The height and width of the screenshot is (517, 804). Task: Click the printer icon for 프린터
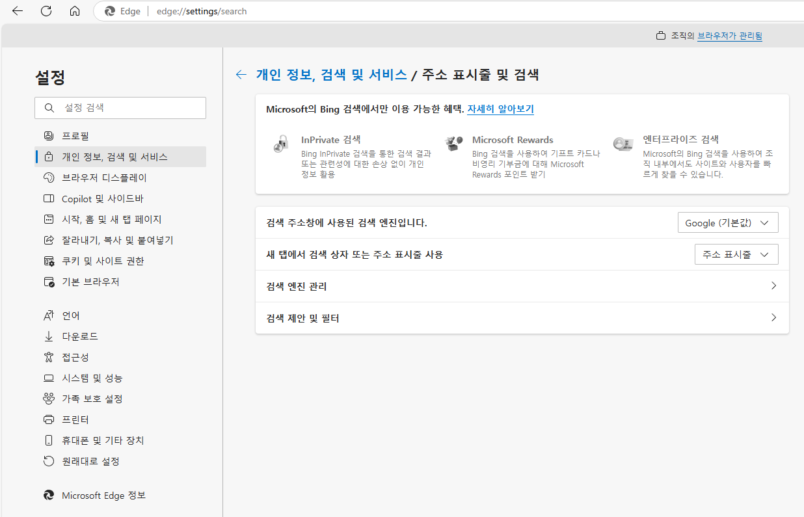(49, 419)
